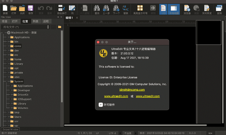Close the 编辑1 editor tab
The height and width of the screenshot is (135, 226).
pos(77,18)
